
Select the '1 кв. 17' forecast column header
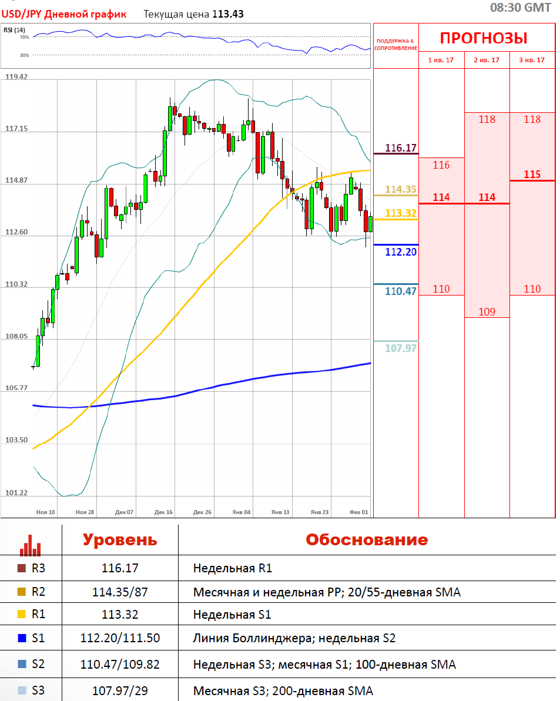point(441,60)
